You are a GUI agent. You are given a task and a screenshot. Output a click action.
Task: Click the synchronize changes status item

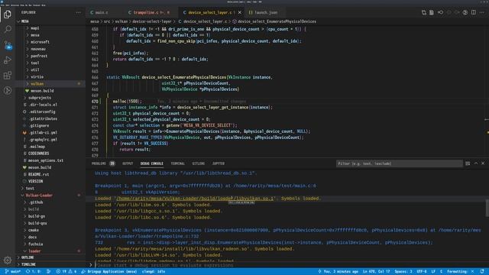tap(33, 272)
